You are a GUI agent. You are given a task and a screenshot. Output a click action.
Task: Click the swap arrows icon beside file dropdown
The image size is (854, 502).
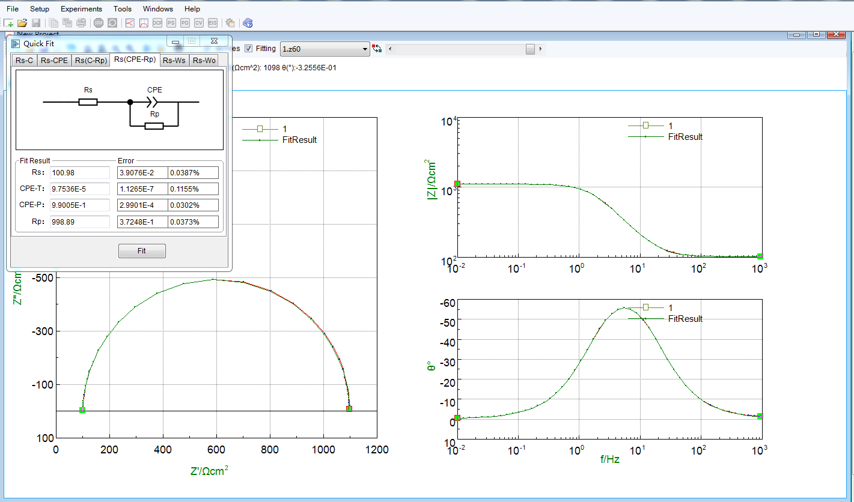(377, 49)
